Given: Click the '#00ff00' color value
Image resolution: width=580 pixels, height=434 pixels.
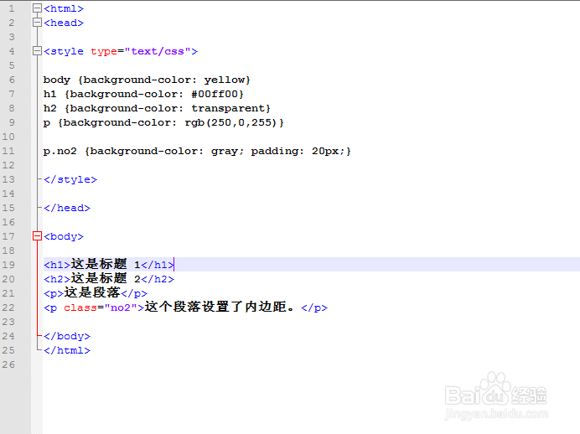Looking at the screenshot, I should (x=215, y=94).
